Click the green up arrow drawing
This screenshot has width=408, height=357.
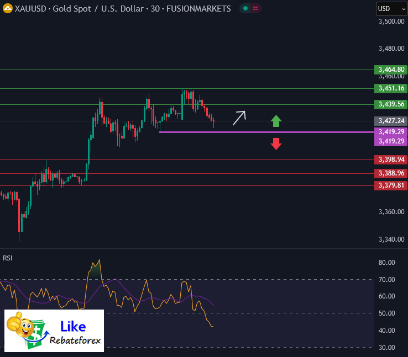tap(276, 121)
